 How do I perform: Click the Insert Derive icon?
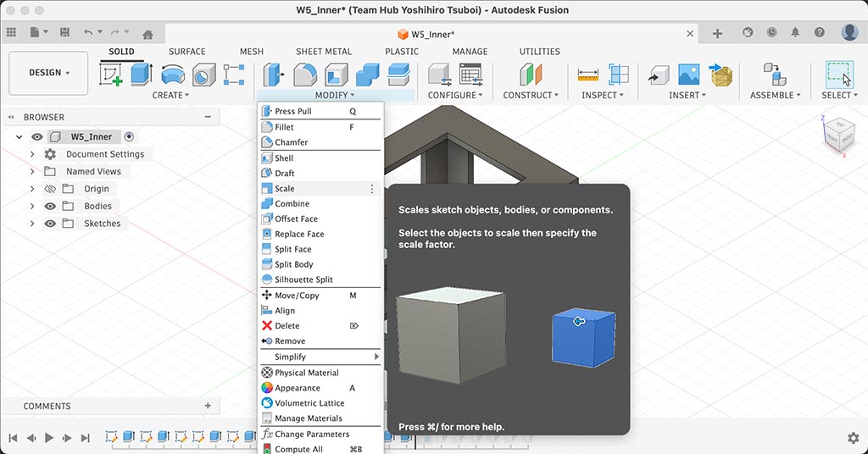click(659, 75)
